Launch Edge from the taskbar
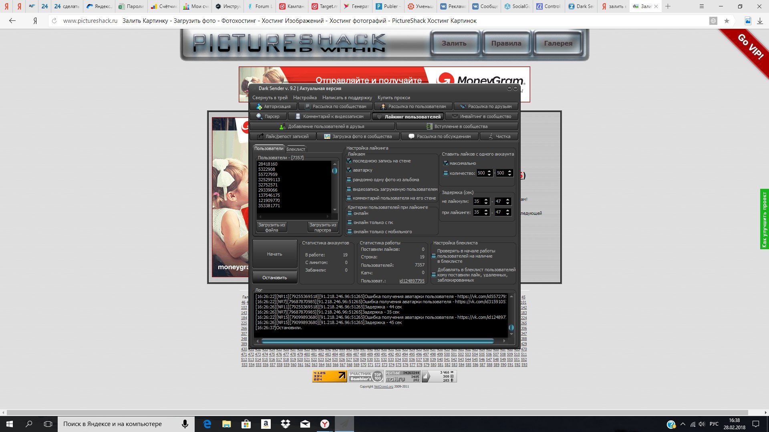The image size is (769, 432). (207, 424)
